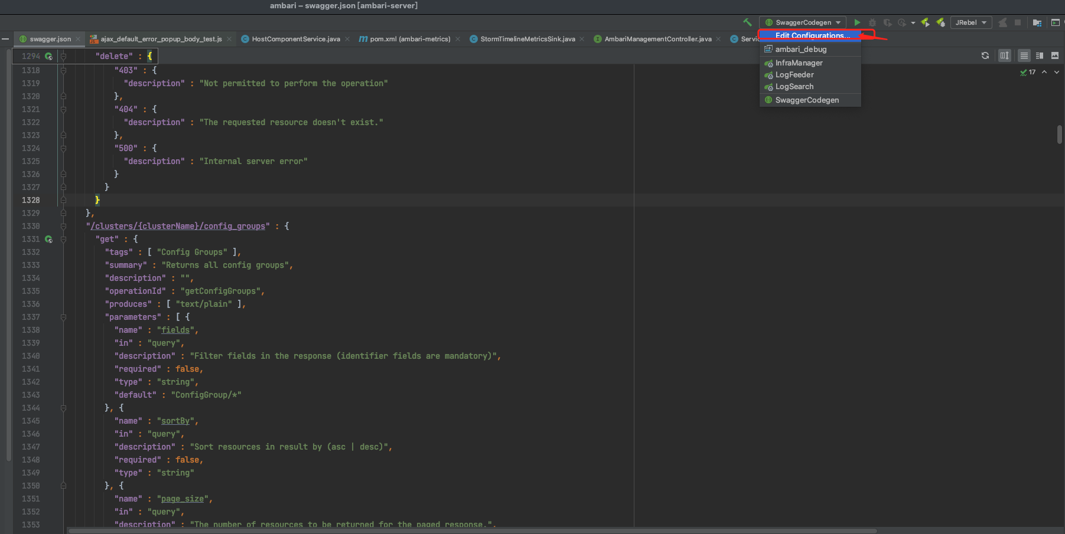
Task: Select the InfraManager configuration
Action: pyautogui.click(x=810, y=63)
